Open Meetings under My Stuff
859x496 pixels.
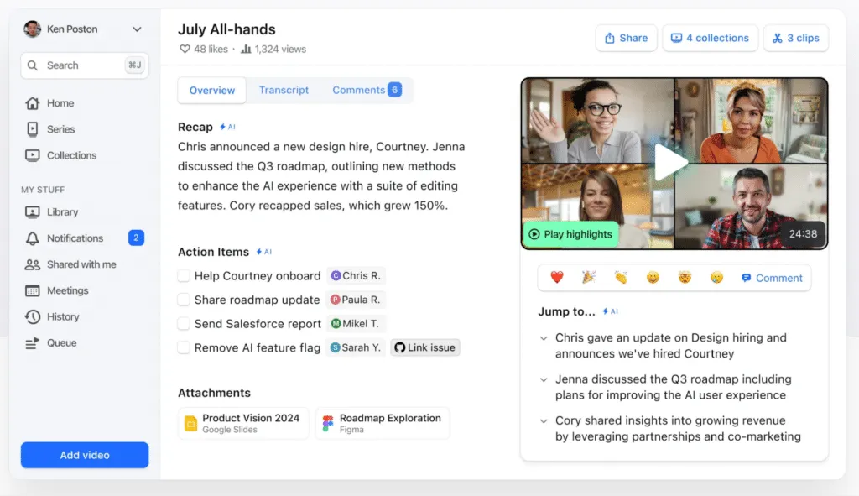click(x=70, y=290)
